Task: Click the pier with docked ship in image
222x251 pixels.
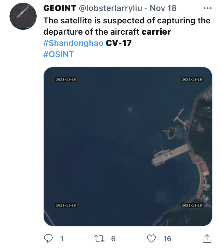Action: 171,155
